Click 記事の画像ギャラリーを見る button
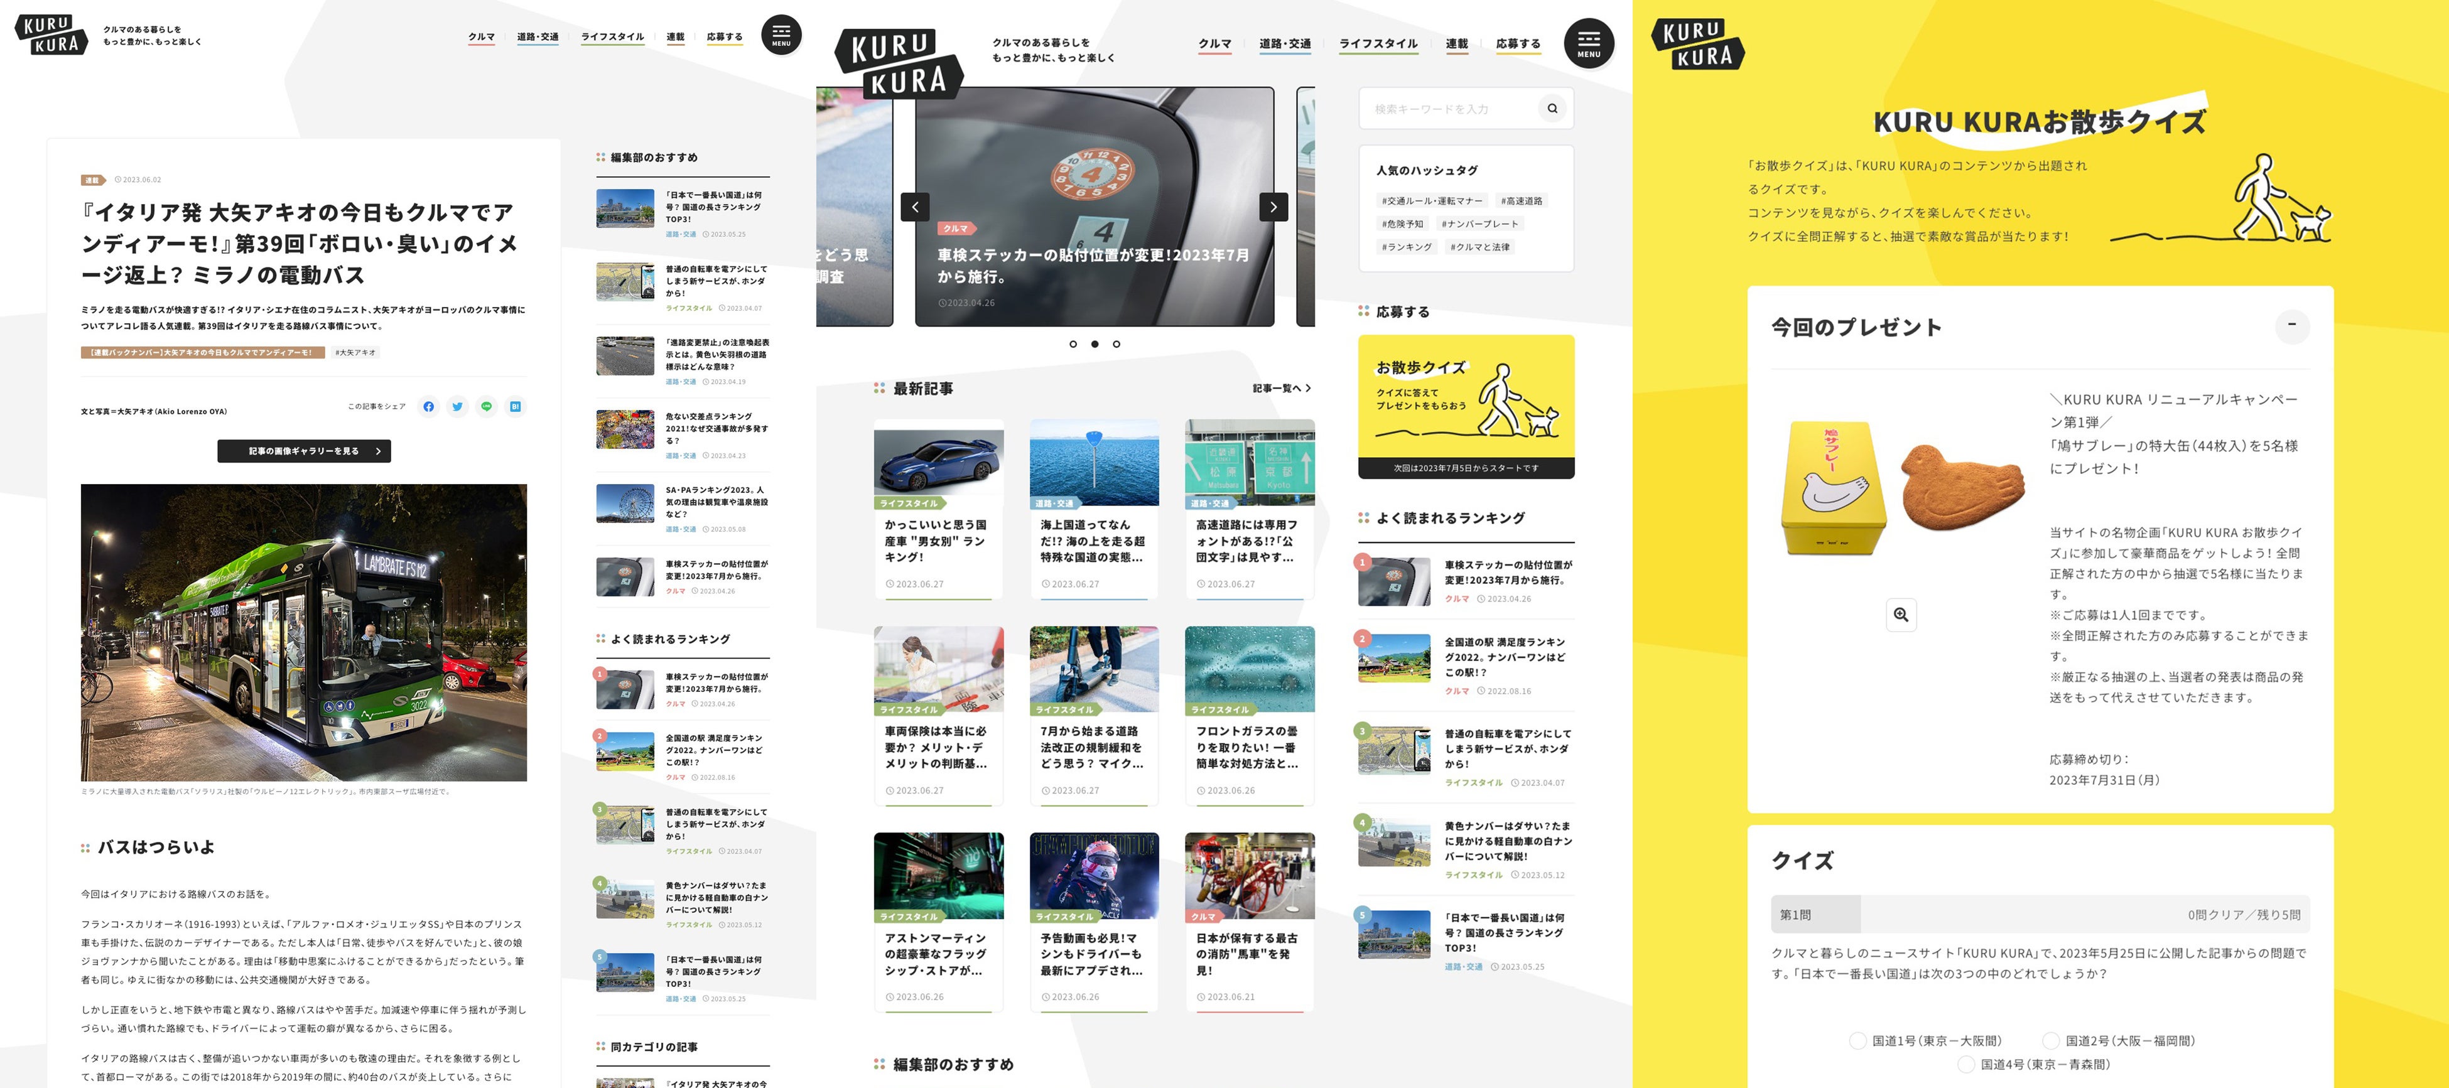2449x1088 pixels. pyautogui.click(x=304, y=451)
